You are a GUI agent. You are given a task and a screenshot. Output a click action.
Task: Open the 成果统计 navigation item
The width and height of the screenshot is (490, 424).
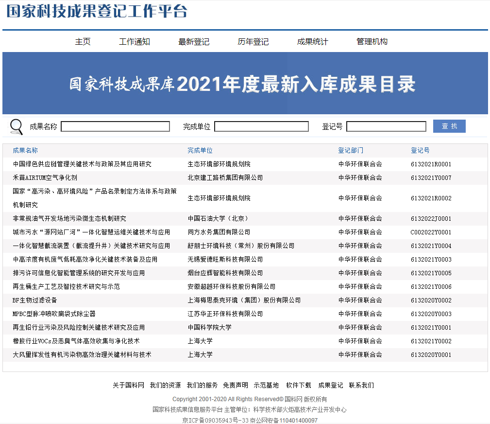pos(312,42)
